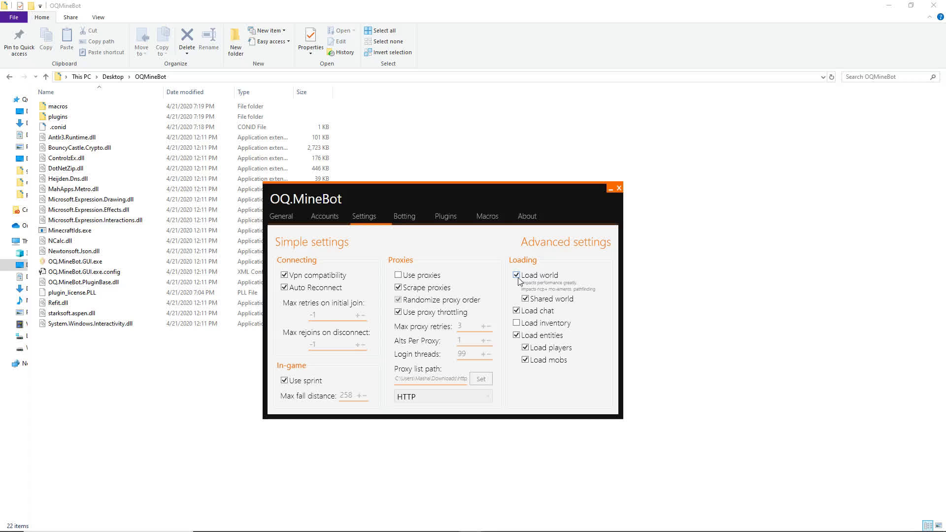Image resolution: width=946 pixels, height=532 pixels.
Task: Toggle Shared world checkbox
Action: coord(525,299)
